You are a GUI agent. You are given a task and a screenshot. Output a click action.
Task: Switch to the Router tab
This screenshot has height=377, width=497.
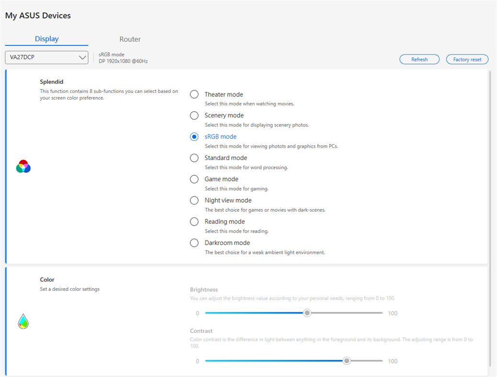[x=130, y=39]
